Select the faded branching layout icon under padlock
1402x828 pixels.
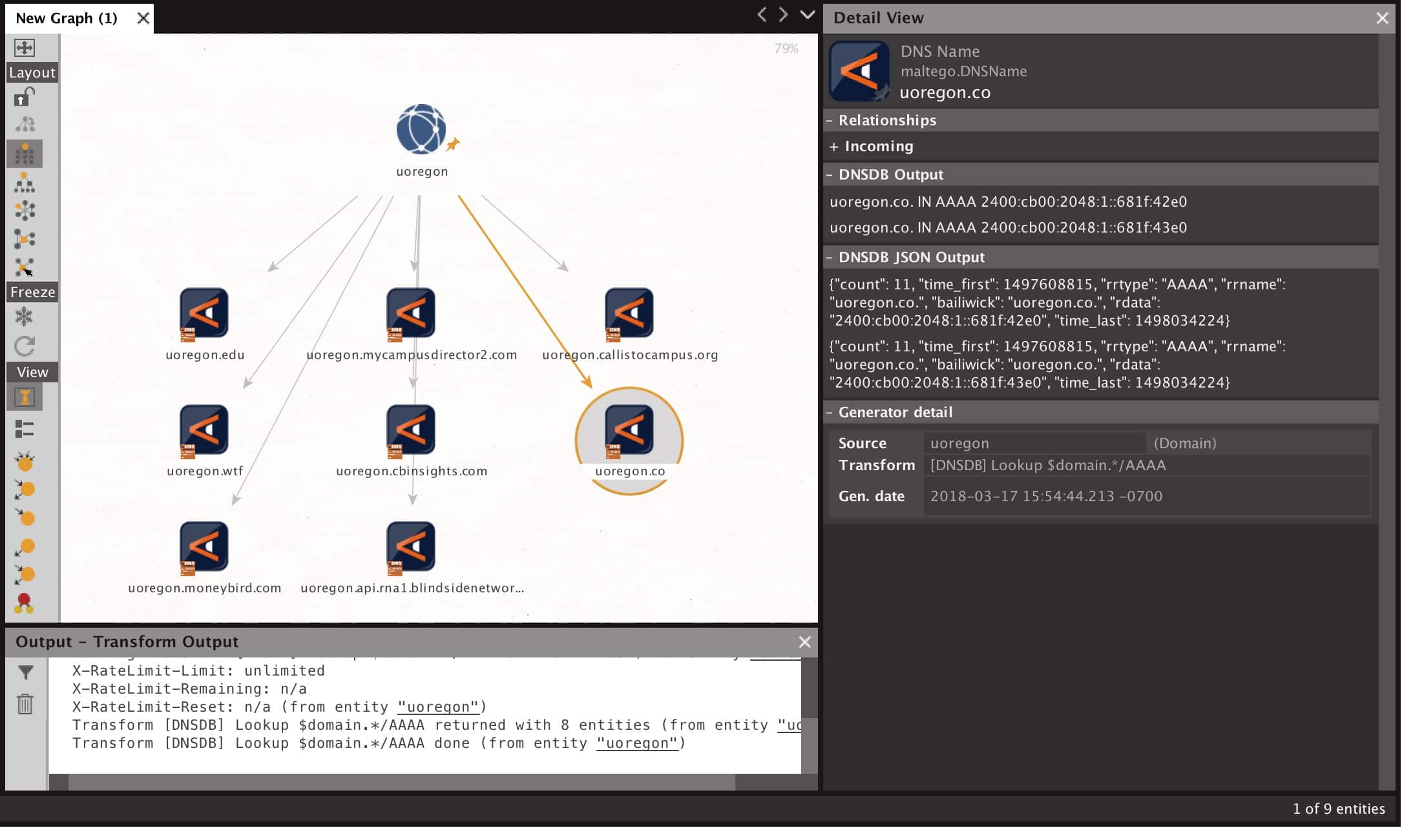pos(25,124)
